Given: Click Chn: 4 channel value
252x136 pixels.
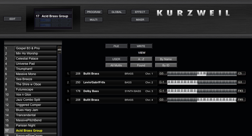Looking at the screenshot, I should (149, 100).
